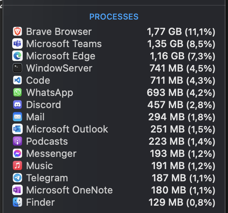Click the Discord icon
Image resolution: width=228 pixels, height=213 pixels.
tap(17, 104)
